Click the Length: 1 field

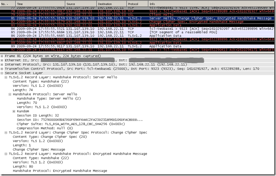[22, 145]
